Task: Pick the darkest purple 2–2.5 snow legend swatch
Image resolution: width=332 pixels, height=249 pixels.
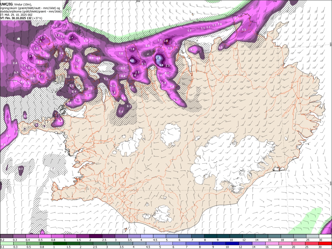Action: [x=96, y=236]
